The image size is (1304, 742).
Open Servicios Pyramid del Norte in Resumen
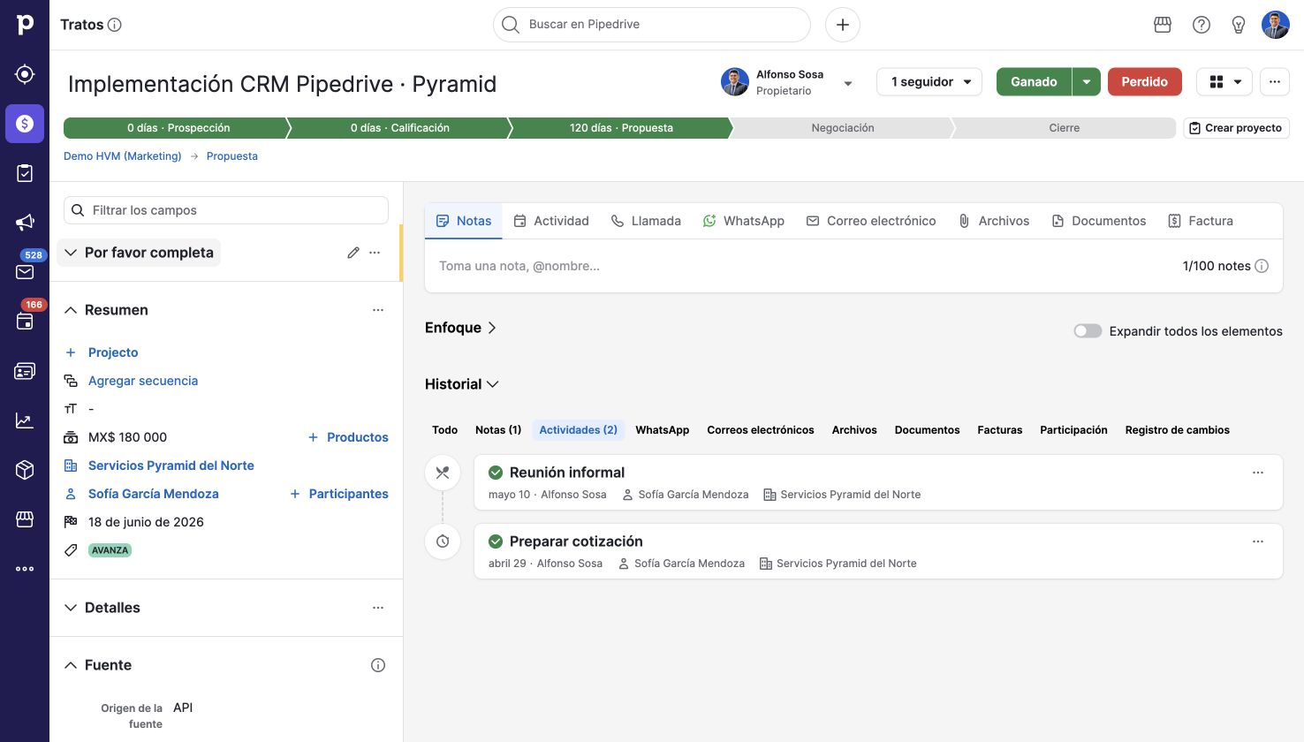[171, 466]
